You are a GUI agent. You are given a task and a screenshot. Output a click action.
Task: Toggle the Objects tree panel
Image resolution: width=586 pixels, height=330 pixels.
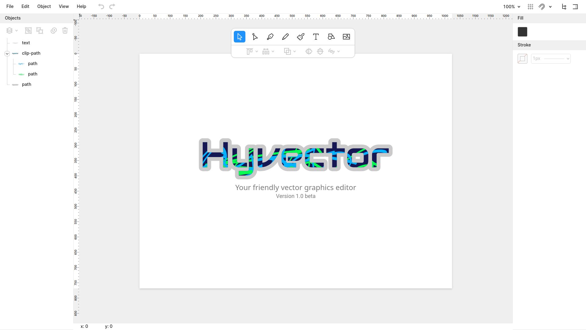564,7
